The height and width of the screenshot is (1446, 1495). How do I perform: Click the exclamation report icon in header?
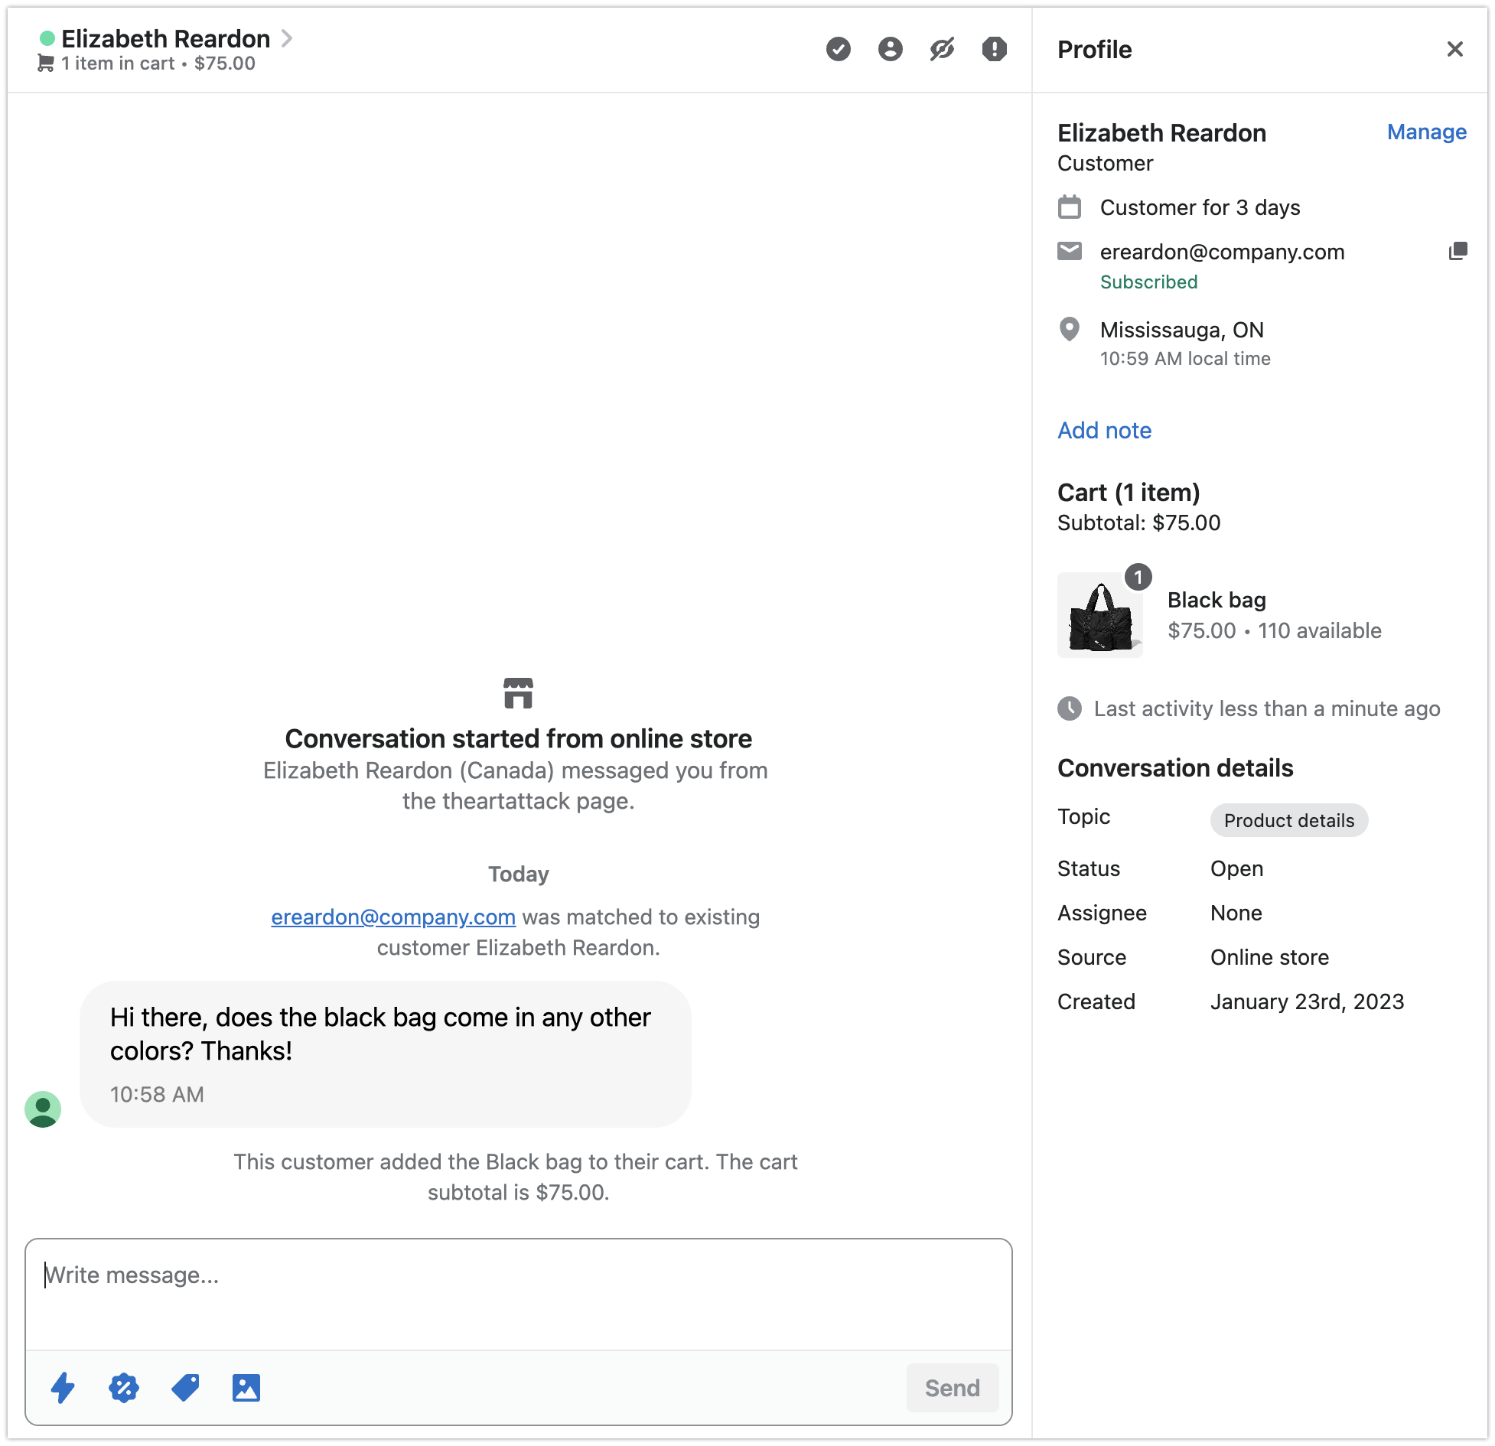pyautogui.click(x=994, y=50)
